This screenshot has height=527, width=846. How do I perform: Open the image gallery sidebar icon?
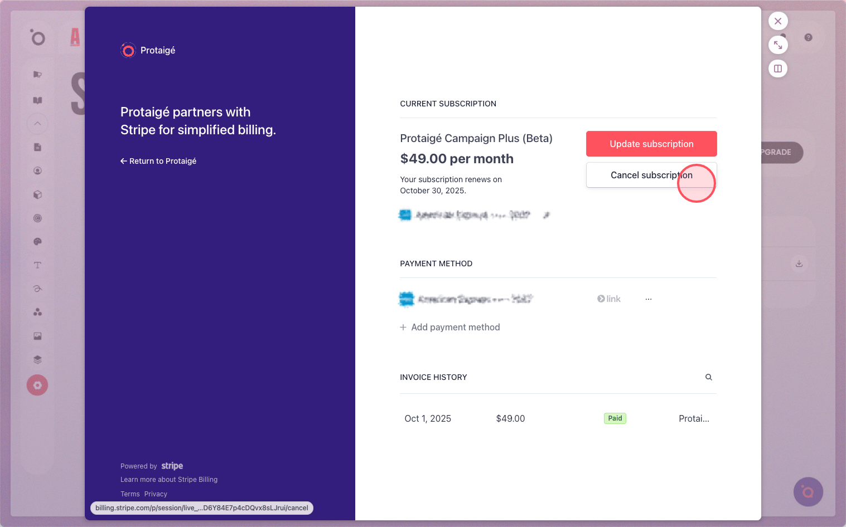(x=37, y=336)
